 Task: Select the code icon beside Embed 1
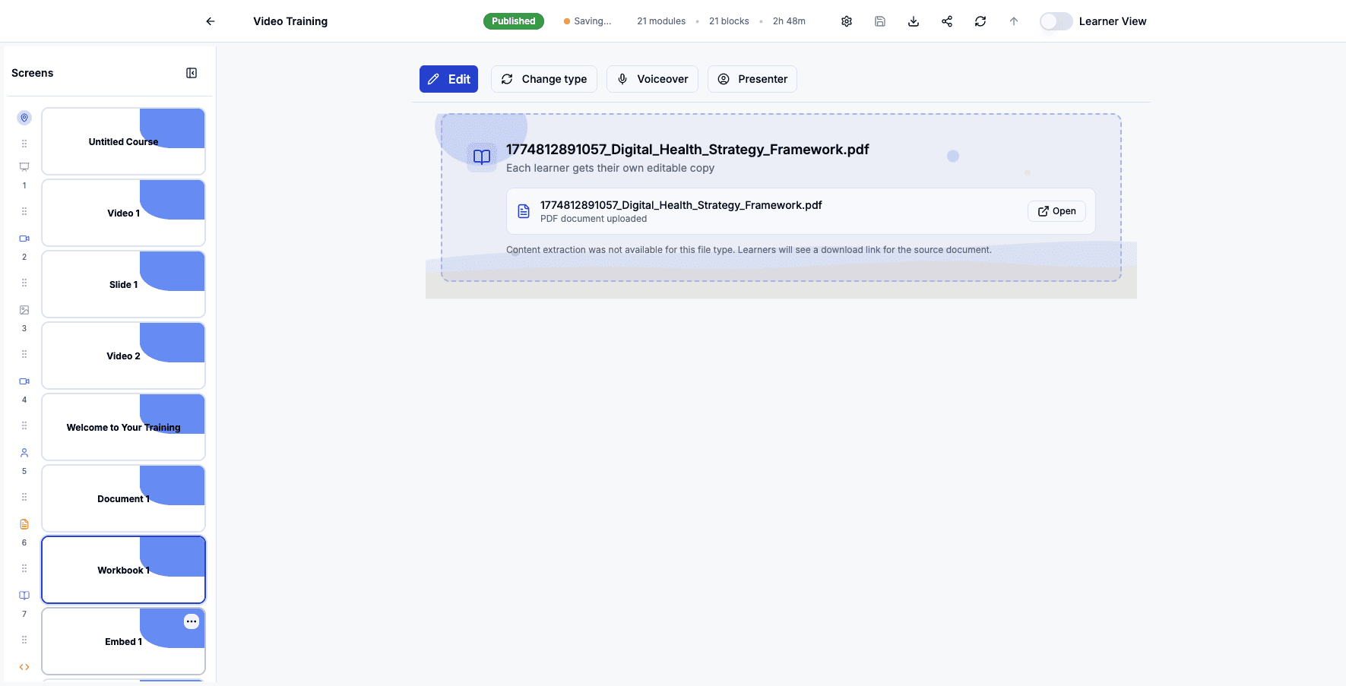tap(24, 666)
